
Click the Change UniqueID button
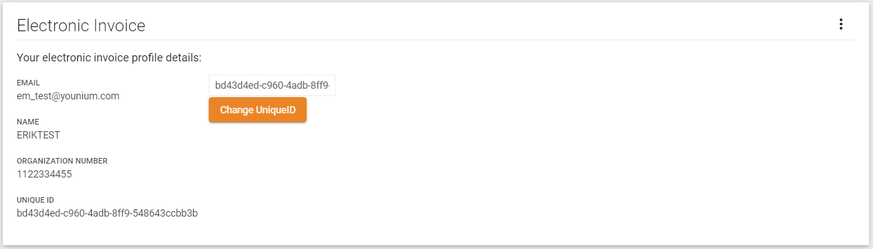(x=257, y=109)
